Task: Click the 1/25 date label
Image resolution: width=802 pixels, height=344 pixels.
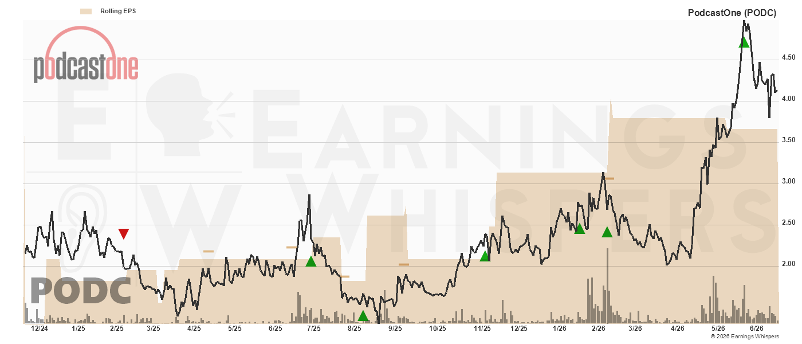Action: click(x=78, y=329)
